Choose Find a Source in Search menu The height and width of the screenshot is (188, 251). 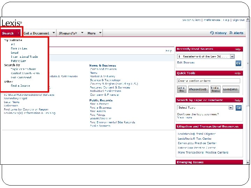[20, 86]
